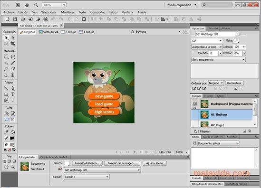Toggle the 4 copias preview mode
This screenshot has height=188, width=261.
(x=87, y=32)
